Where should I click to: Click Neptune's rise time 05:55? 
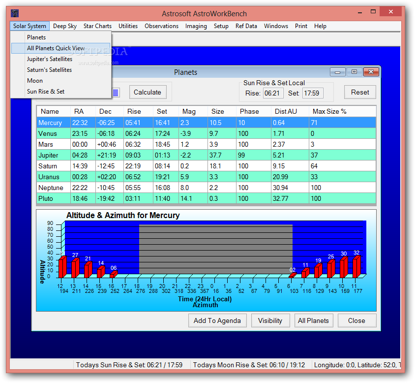[x=139, y=188]
